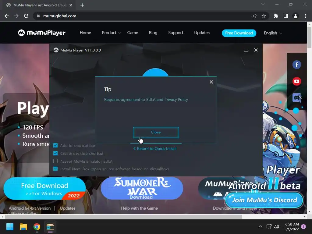Open the notification badge in taskbar
This screenshot has height=234, width=312.
click(303, 227)
